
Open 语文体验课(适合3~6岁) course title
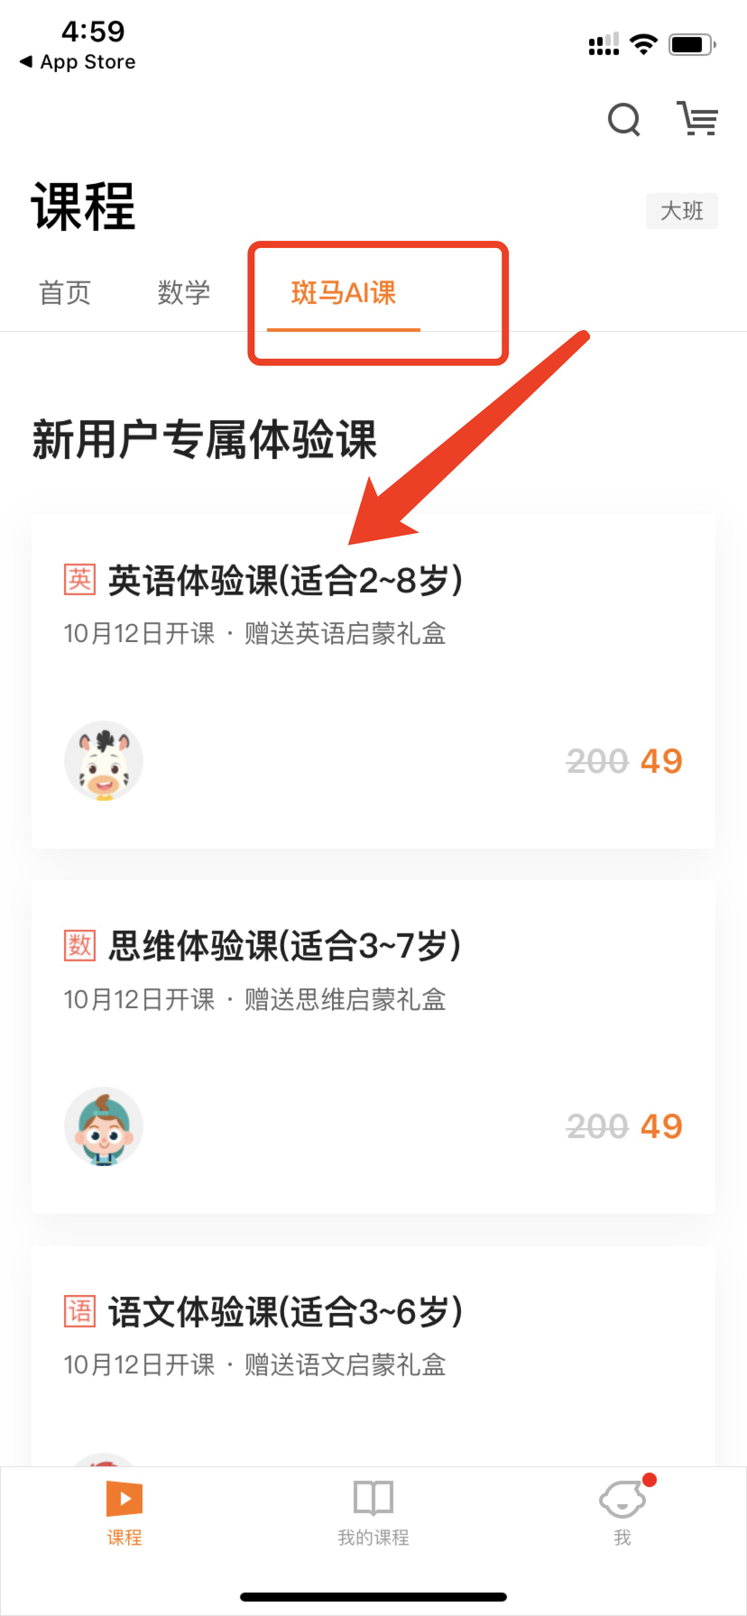tap(285, 1312)
